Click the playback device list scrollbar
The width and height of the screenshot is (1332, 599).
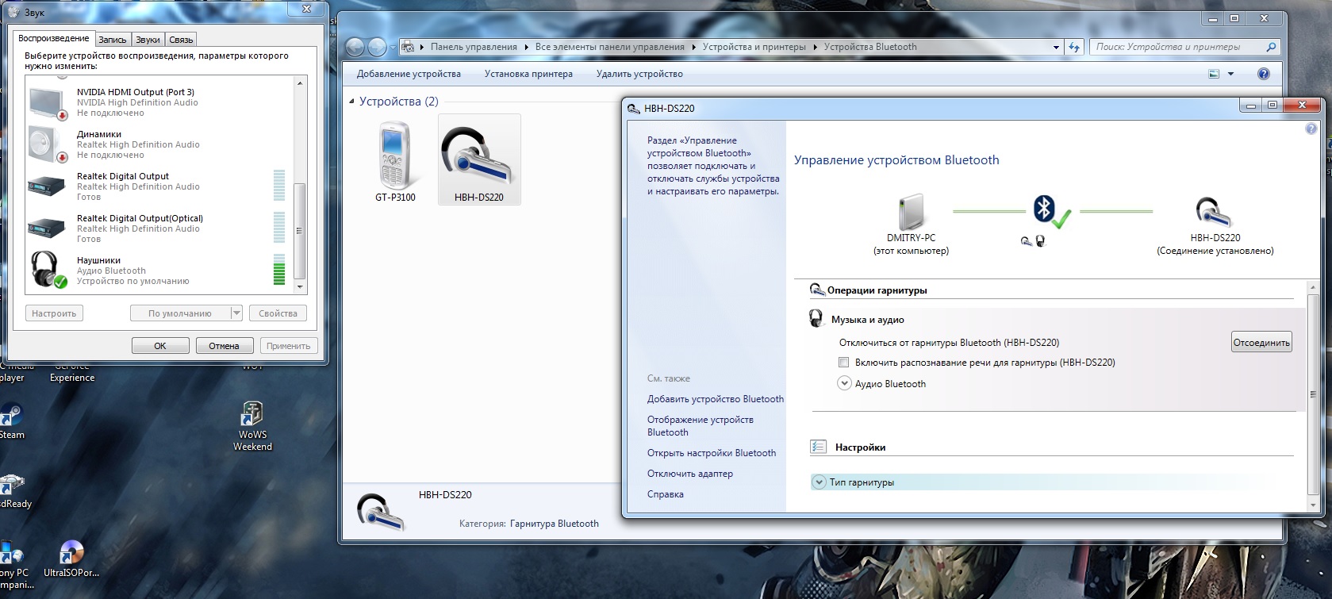click(x=299, y=230)
